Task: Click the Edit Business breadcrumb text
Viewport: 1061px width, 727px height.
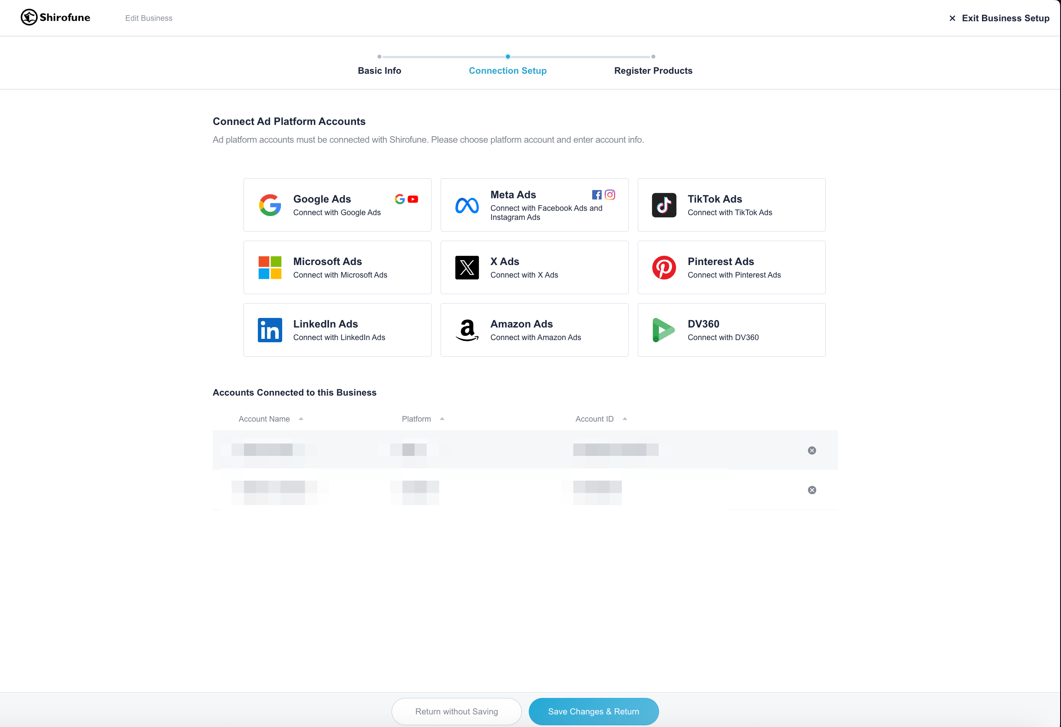Action: point(149,18)
